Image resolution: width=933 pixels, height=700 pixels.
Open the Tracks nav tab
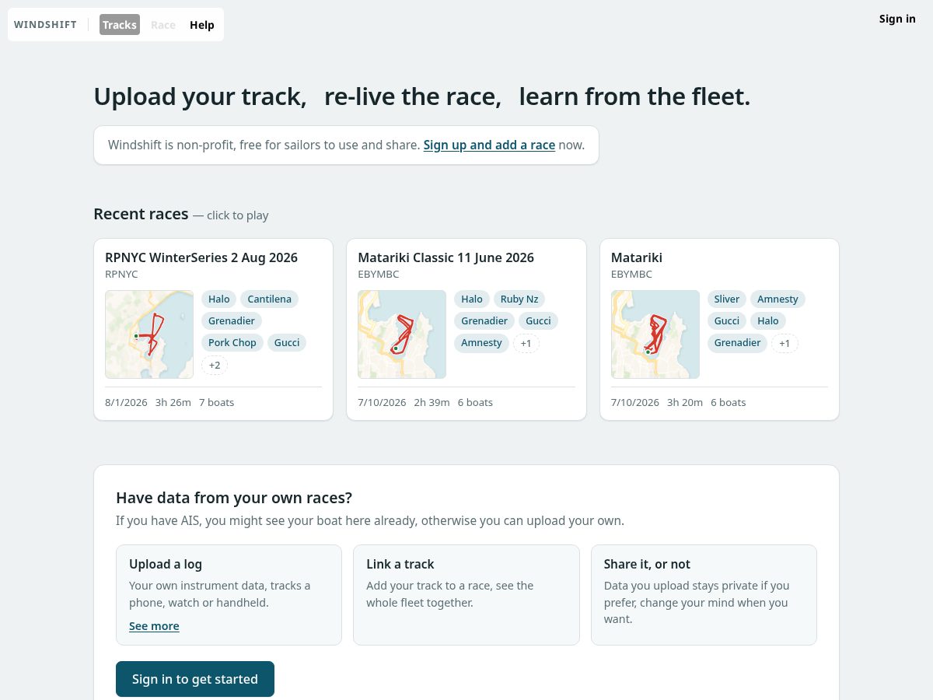pyautogui.click(x=120, y=25)
